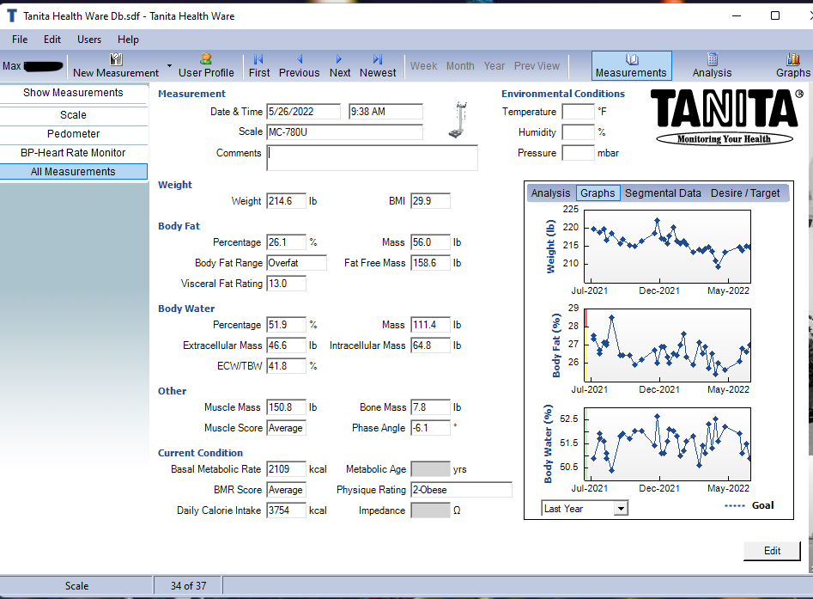This screenshot has width=813, height=599.
Task: Click the Fat Free Mass field
Action: click(x=430, y=263)
